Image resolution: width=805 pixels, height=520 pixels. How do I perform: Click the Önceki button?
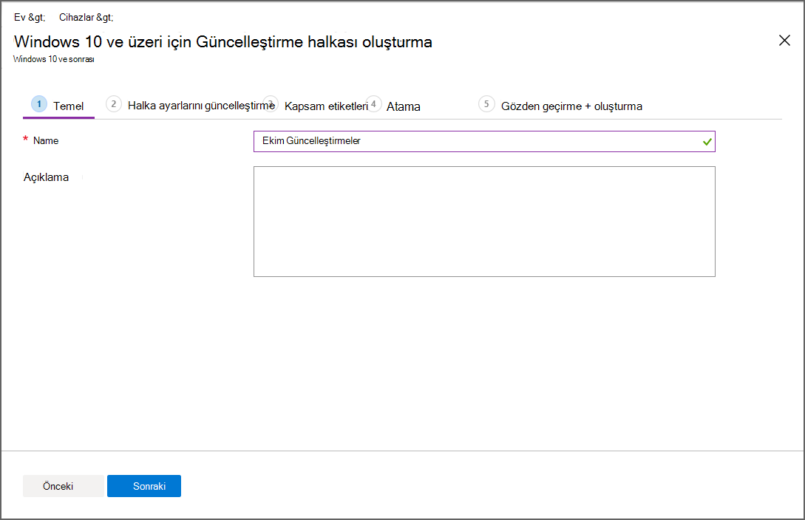[x=64, y=485]
